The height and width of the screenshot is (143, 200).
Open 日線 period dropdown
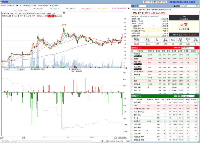coord(57,13)
